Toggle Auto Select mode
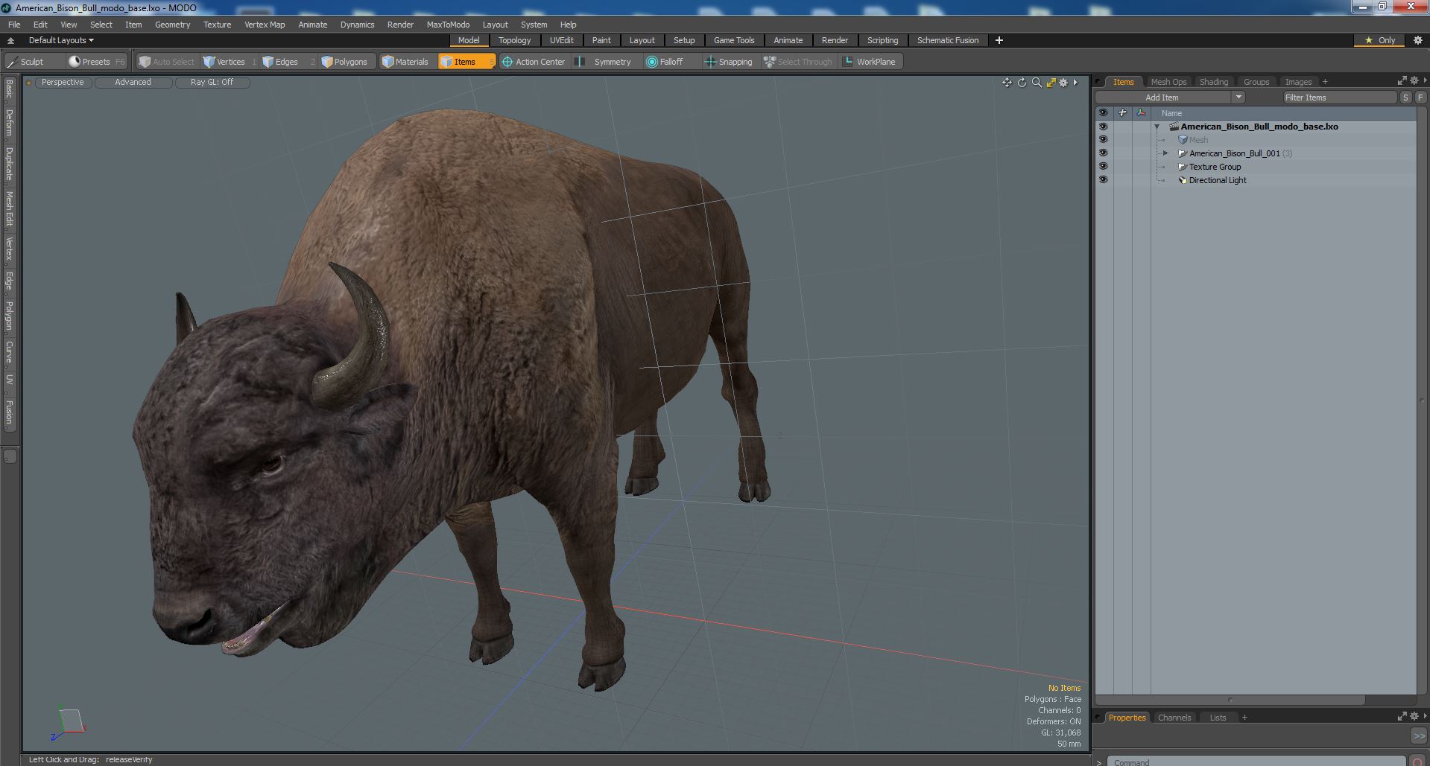The height and width of the screenshot is (766, 1430). coord(167,62)
